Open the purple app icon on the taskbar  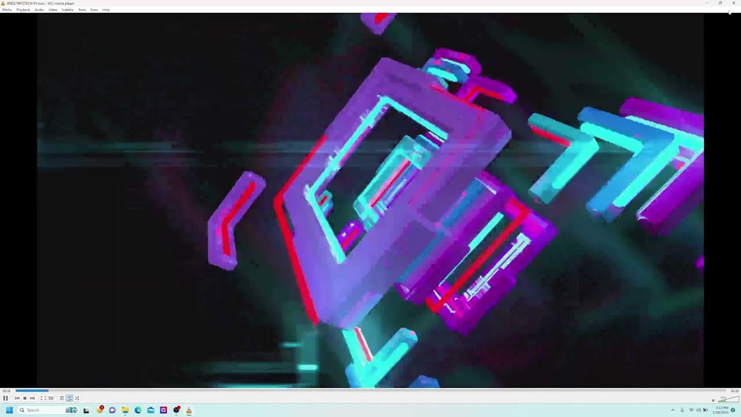[x=163, y=410]
